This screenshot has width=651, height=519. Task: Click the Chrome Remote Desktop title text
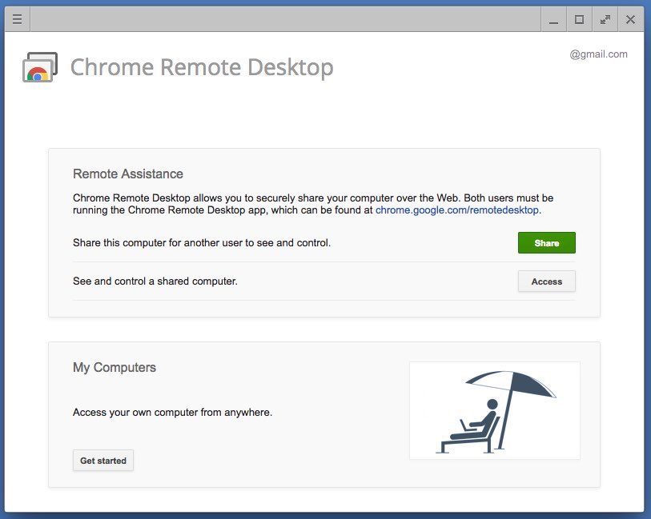point(202,67)
